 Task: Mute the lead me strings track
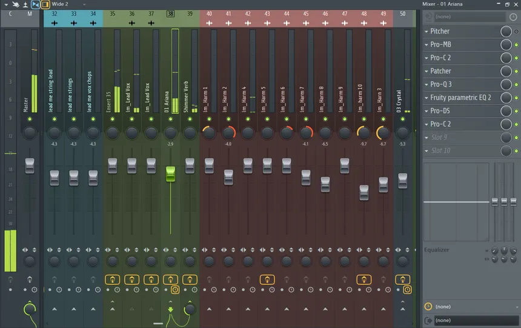click(74, 119)
